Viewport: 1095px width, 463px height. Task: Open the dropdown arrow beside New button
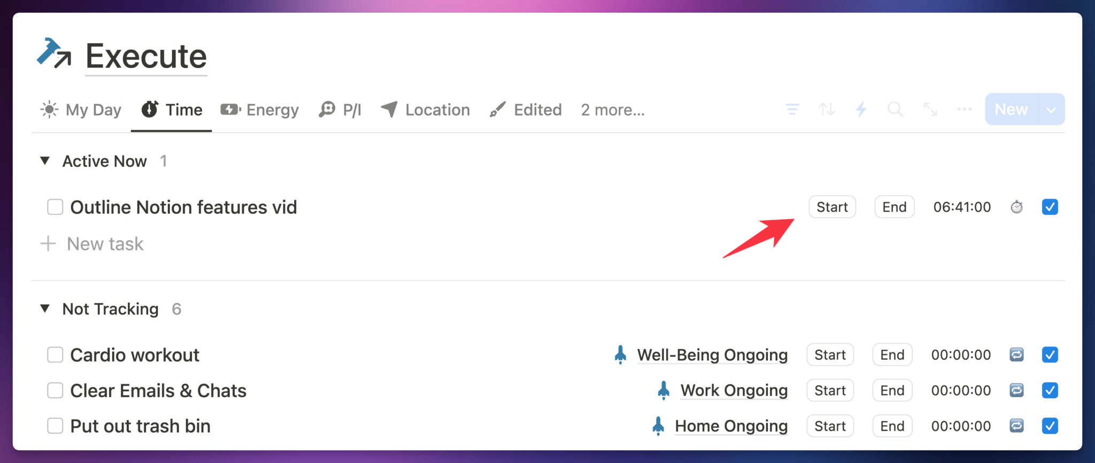1051,110
